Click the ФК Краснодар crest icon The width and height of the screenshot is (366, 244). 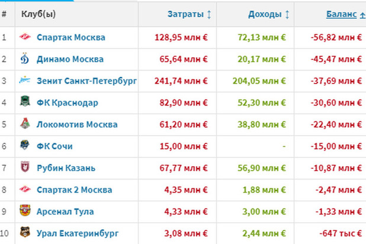25,101
